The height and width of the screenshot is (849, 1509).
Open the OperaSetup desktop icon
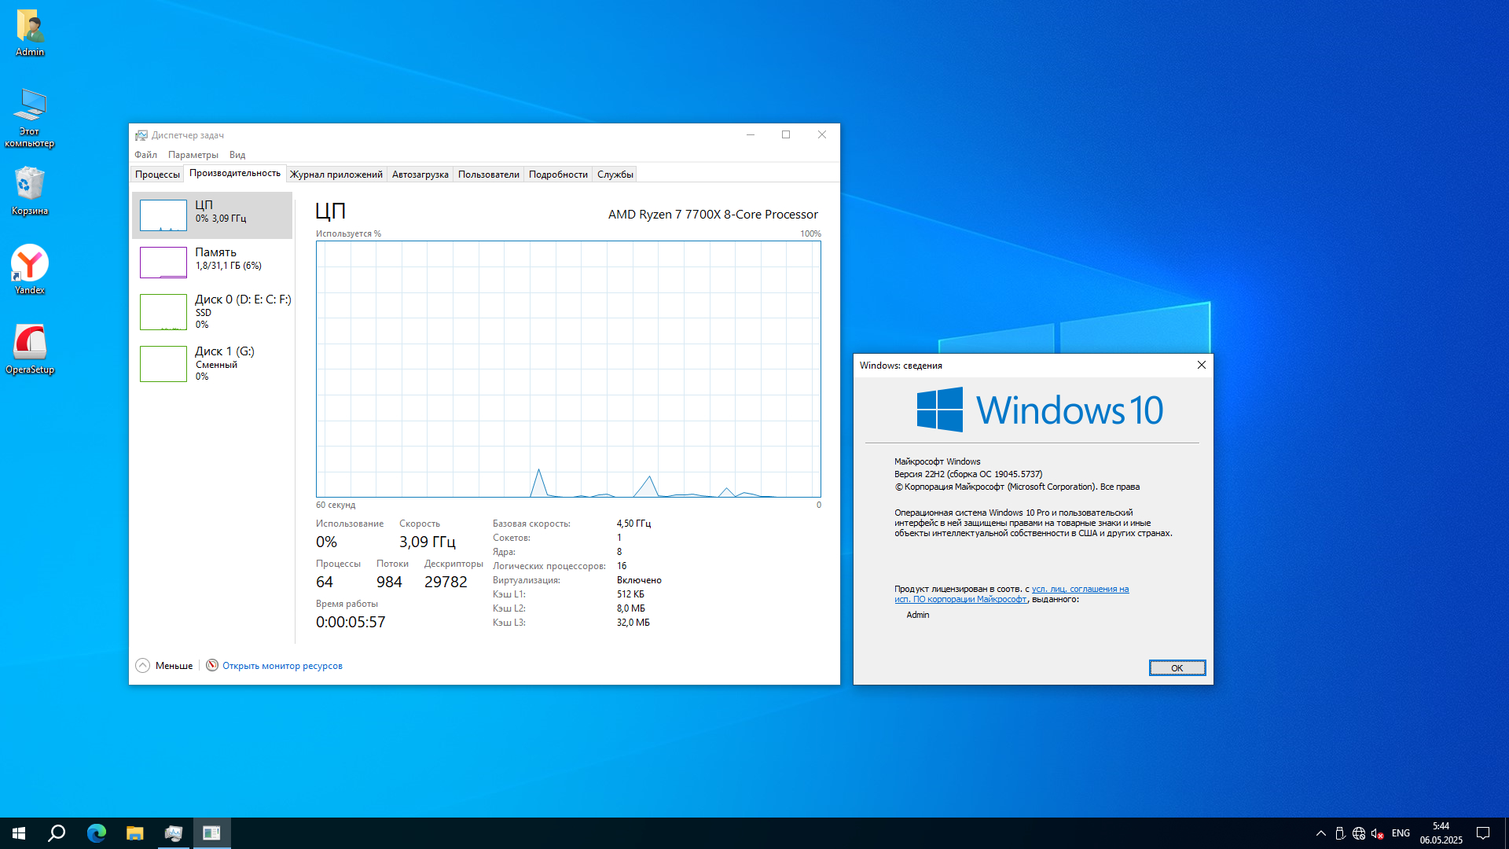coord(30,349)
